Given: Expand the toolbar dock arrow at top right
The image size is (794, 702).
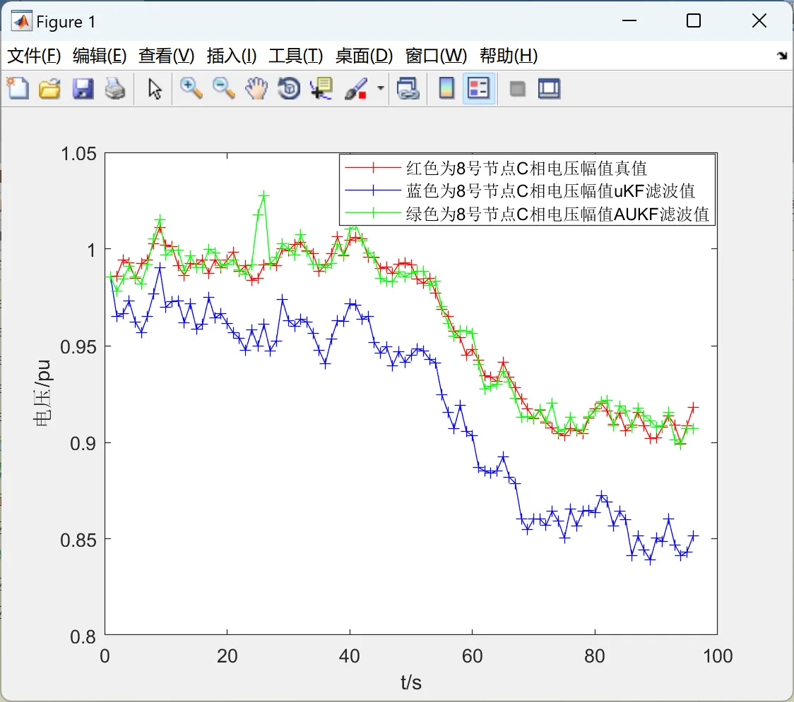Looking at the screenshot, I should click(783, 56).
